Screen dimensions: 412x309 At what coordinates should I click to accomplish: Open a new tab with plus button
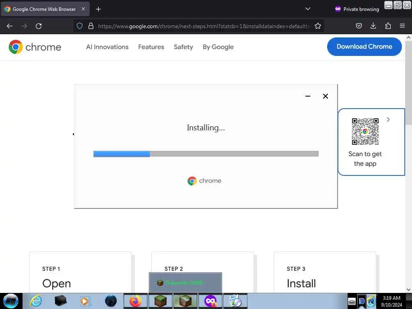click(98, 9)
